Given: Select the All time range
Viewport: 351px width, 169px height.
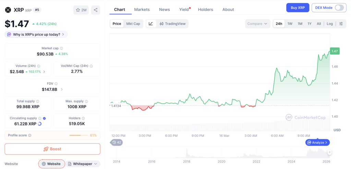Looking at the screenshot, I should click(x=319, y=24).
